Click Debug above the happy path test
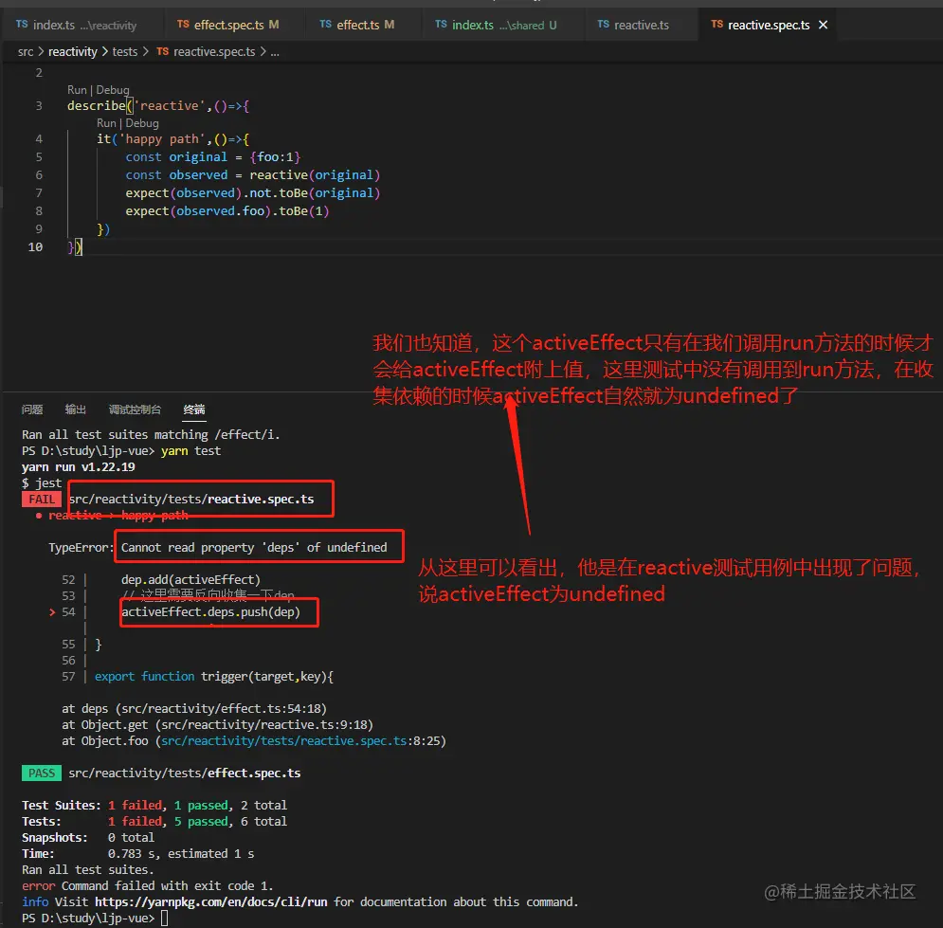 coord(142,122)
